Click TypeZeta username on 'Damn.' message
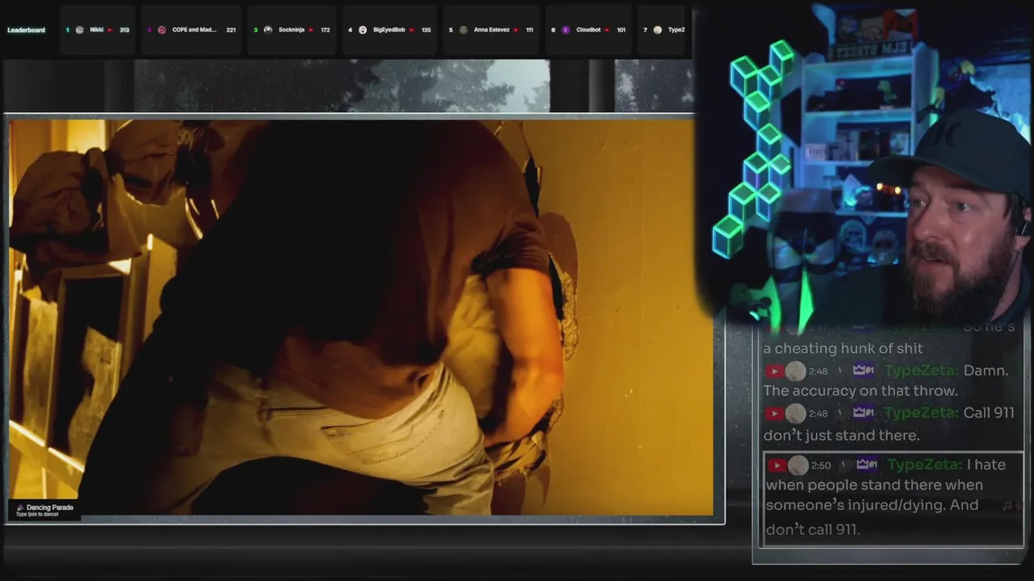The image size is (1034, 581). [921, 371]
